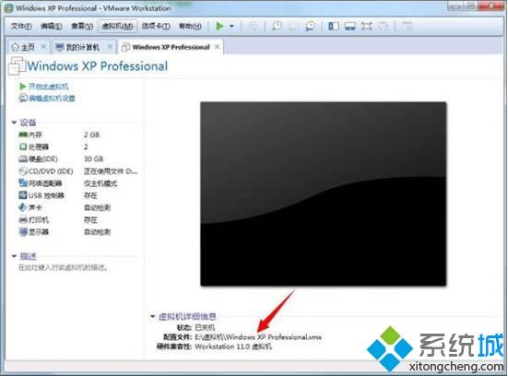508x376 pixels.
Task: Click the Unity mode toolbar icon
Action: point(383,26)
